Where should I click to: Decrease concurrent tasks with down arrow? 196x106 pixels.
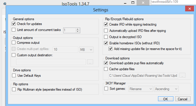[x=77, y=32]
